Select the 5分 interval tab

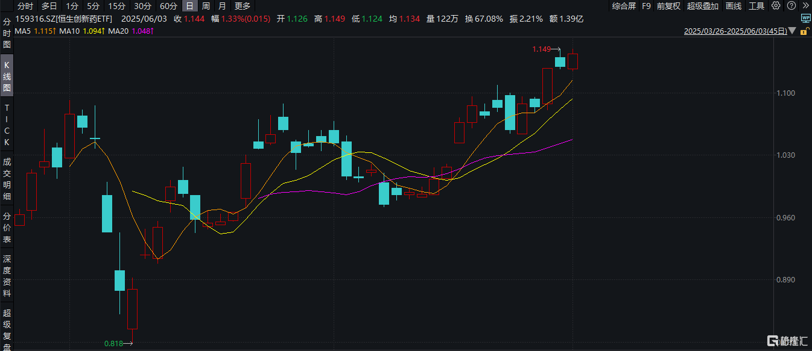tap(93, 6)
